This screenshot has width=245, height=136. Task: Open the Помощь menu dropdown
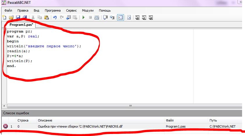(105, 10)
